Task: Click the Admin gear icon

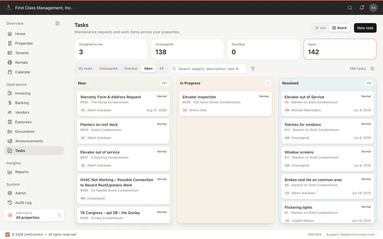Action: [10, 193]
